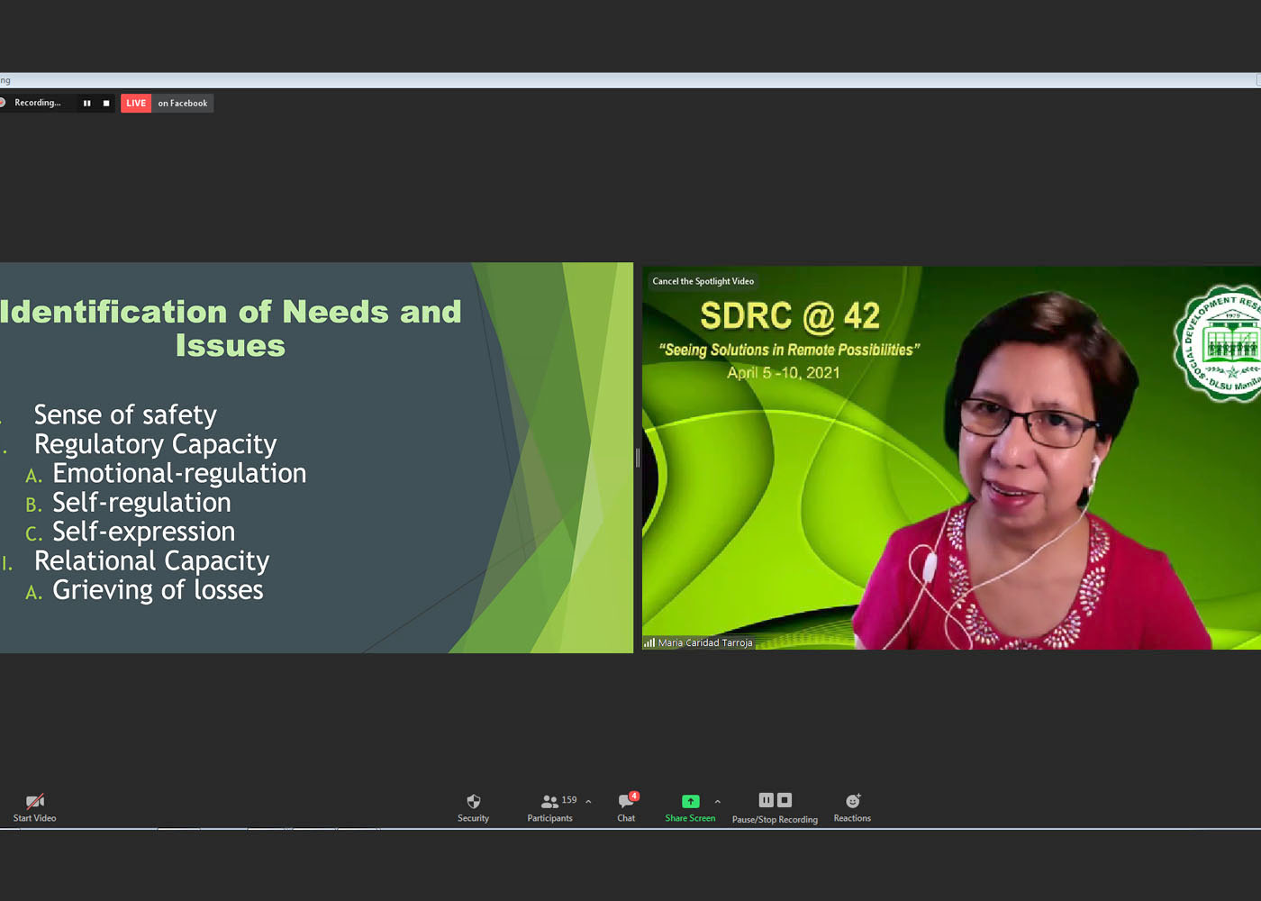Expand the Share Screen options arrow
This screenshot has width=1261, height=901.
coord(718,801)
